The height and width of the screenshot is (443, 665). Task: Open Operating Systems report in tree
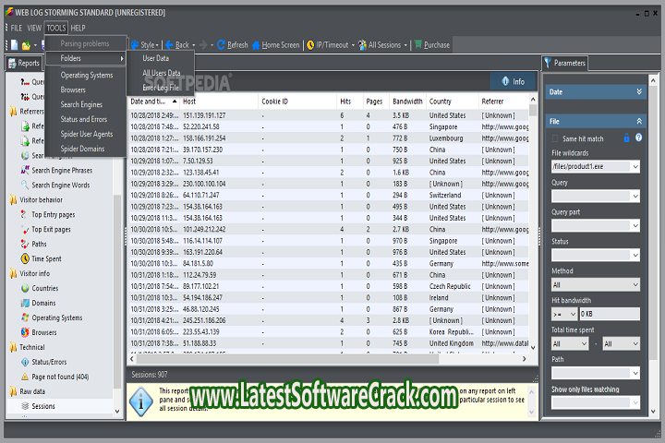(57, 317)
